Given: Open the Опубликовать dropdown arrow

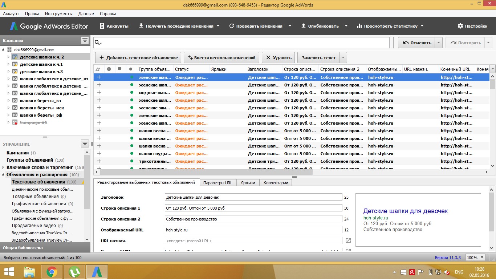Looking at the screenshot, I should click(346, 26).
